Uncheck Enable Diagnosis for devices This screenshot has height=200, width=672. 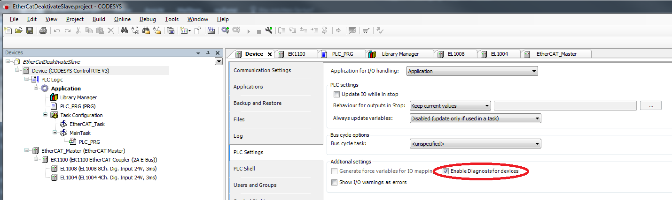[445, 171]
